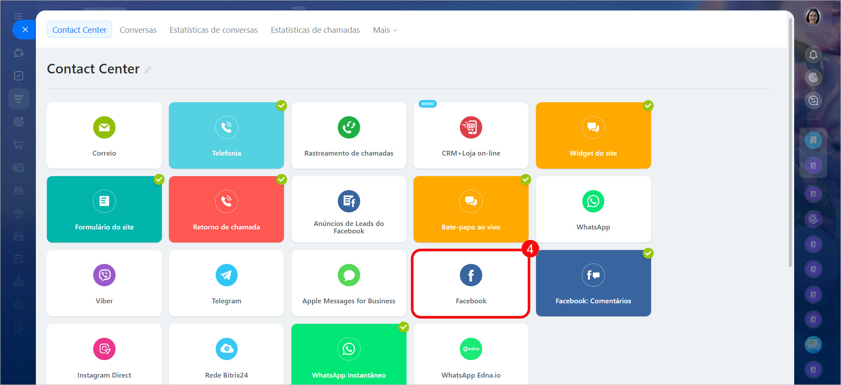Open the Widget do site card

(x=593, y=135)
